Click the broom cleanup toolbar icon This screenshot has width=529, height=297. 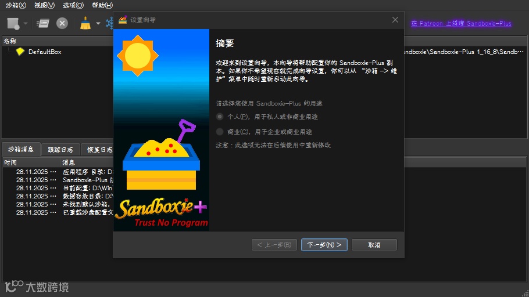coord(85,23)
